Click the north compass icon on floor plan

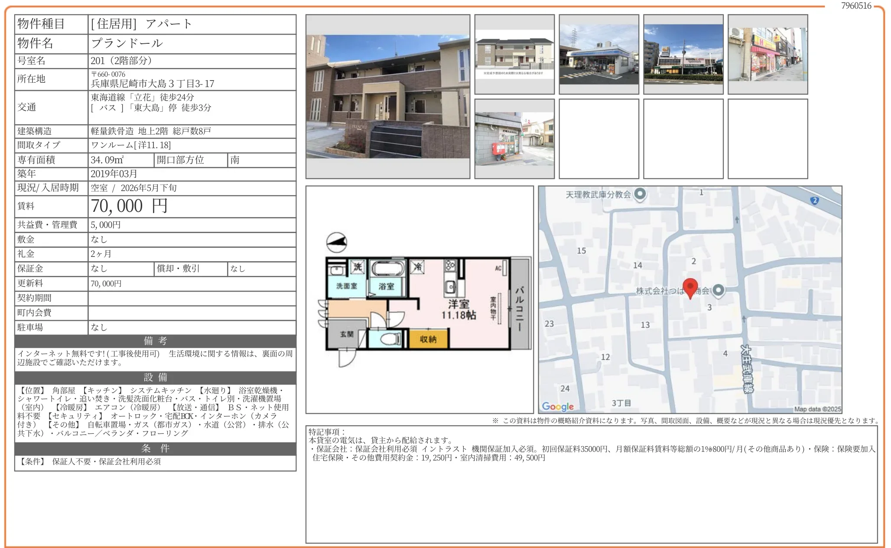336,243
